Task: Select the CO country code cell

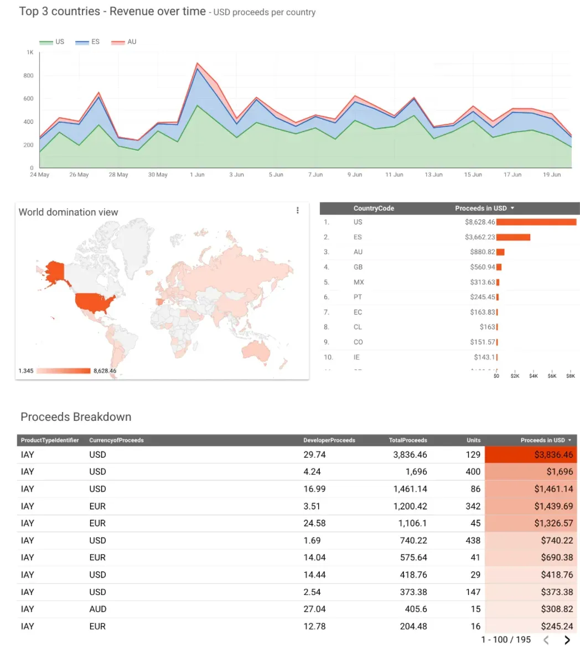Action: [x=358, y=342]
